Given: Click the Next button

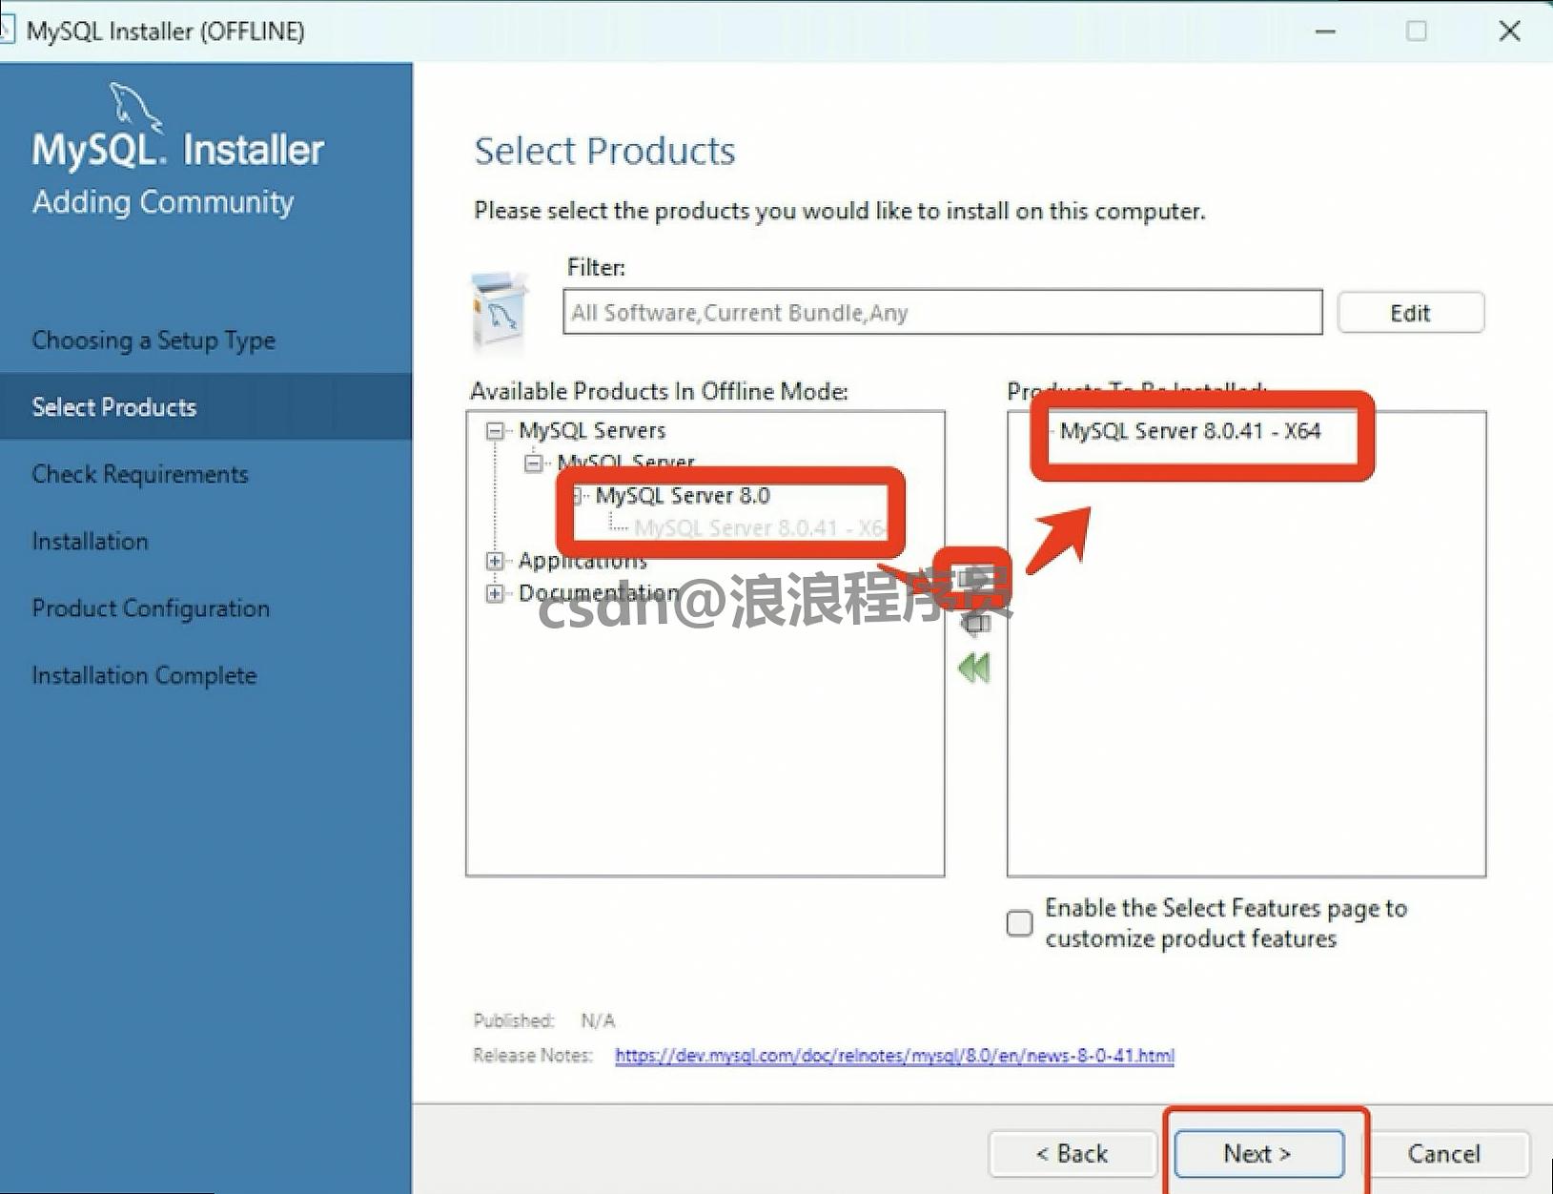Looking at the screenshot, I should point(1258,1154).
